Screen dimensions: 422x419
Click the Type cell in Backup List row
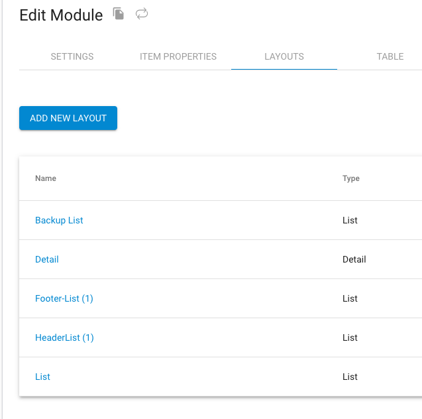pos(350,220)
